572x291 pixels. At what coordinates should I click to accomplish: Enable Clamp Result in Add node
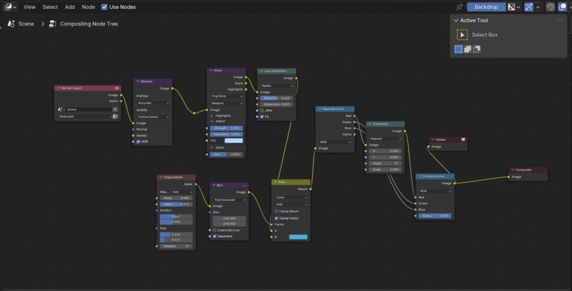pos(276,211)
